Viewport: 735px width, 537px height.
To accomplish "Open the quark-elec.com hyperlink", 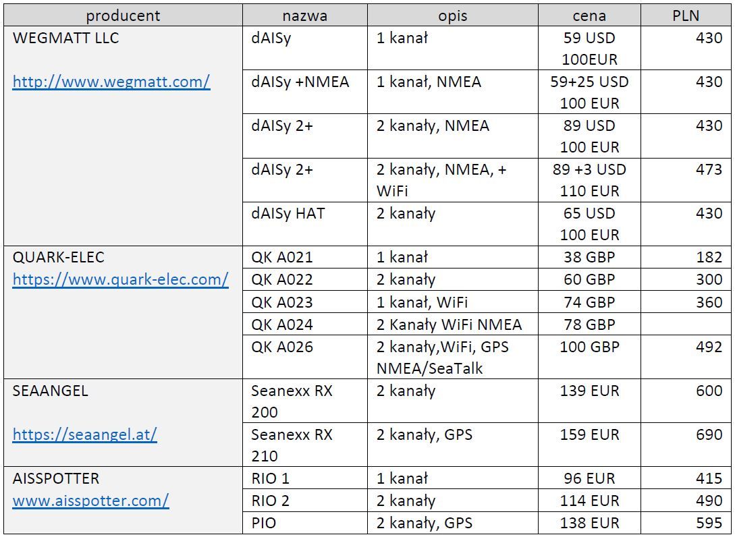I will coord(120,279).
